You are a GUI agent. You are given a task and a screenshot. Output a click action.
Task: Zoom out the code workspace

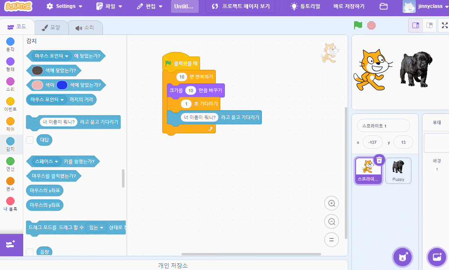[332, 221]
